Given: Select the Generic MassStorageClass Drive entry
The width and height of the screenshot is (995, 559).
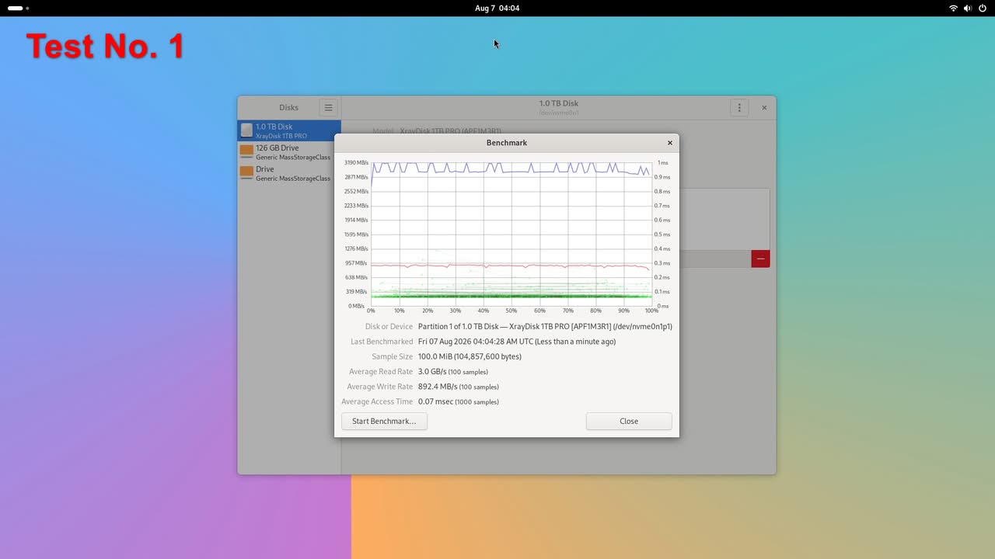Looking at the screenshot, I should [x=289, y=173].
